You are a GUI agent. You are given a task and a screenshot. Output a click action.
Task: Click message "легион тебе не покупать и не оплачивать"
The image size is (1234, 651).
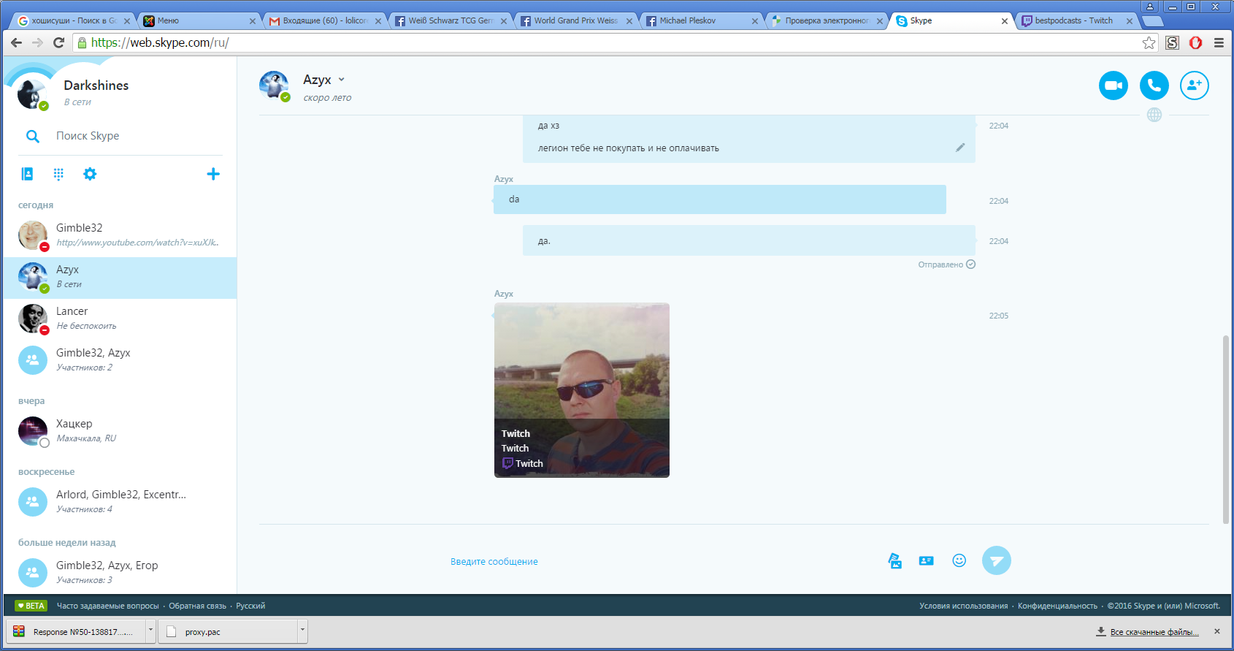(628, 148)
